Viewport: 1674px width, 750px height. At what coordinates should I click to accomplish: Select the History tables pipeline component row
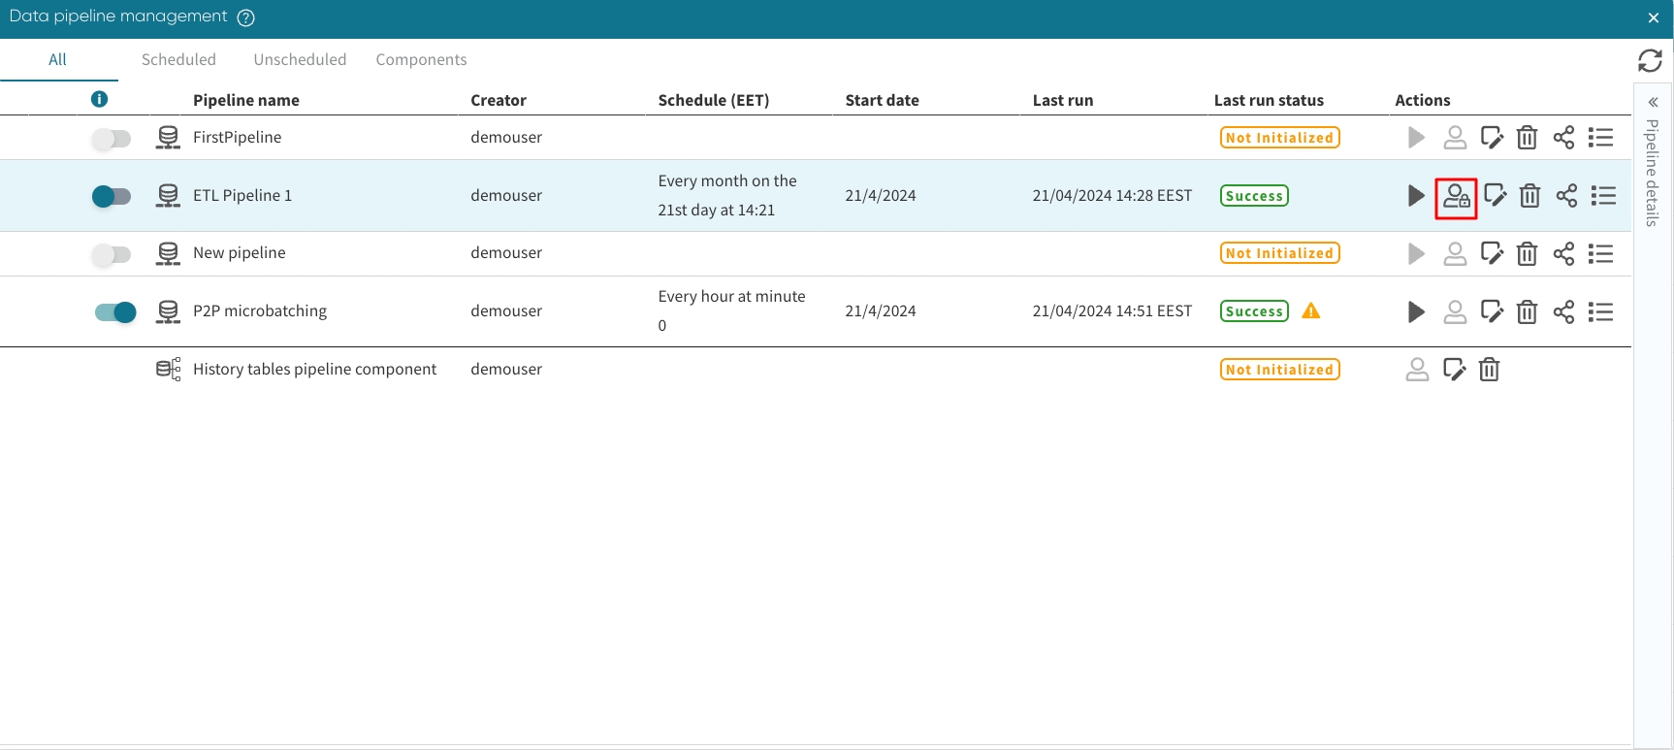[314, 370]
